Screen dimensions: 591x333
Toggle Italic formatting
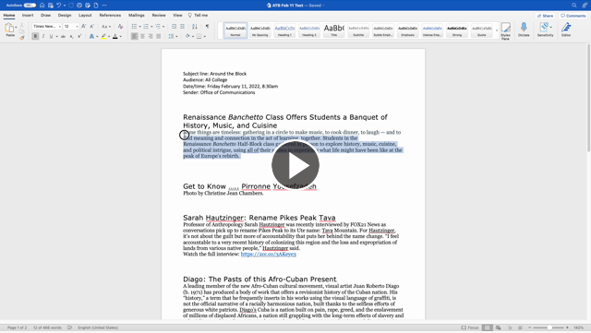[x=43, y=37]
